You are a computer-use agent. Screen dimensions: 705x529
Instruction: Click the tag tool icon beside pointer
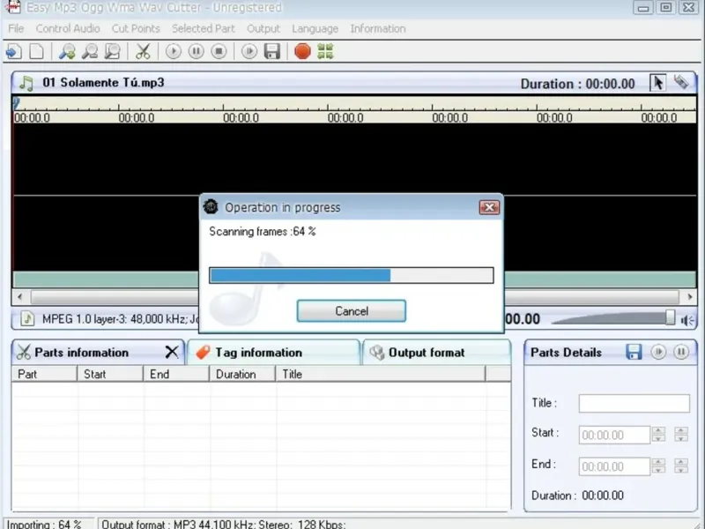click(x=681, y=82)
